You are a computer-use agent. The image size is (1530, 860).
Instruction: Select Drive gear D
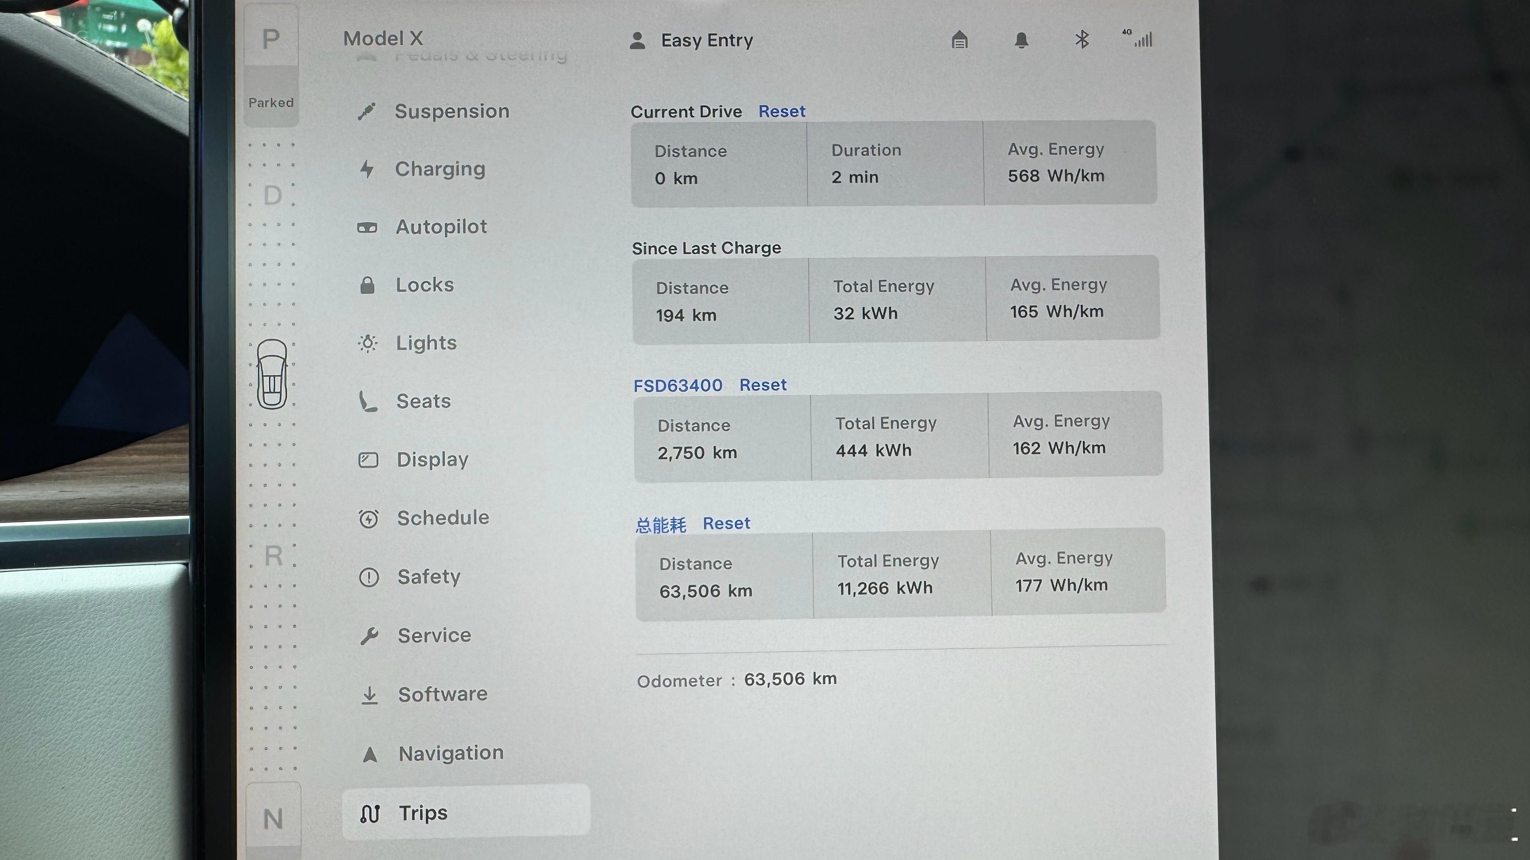tap(272, 195)
